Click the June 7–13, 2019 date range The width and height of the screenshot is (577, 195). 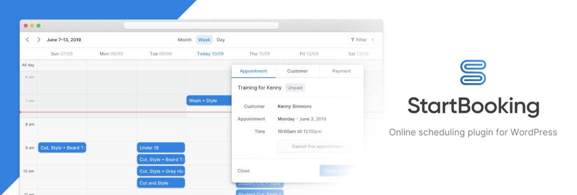point(64,40)
